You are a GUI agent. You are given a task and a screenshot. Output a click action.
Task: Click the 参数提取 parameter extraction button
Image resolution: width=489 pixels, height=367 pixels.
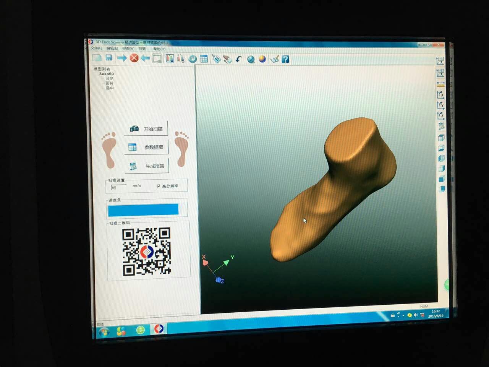pyautogui.click(x=146, y=147)
